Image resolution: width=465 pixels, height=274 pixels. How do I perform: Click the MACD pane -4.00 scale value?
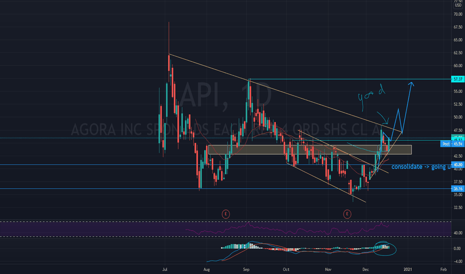(x=458, y=262)
